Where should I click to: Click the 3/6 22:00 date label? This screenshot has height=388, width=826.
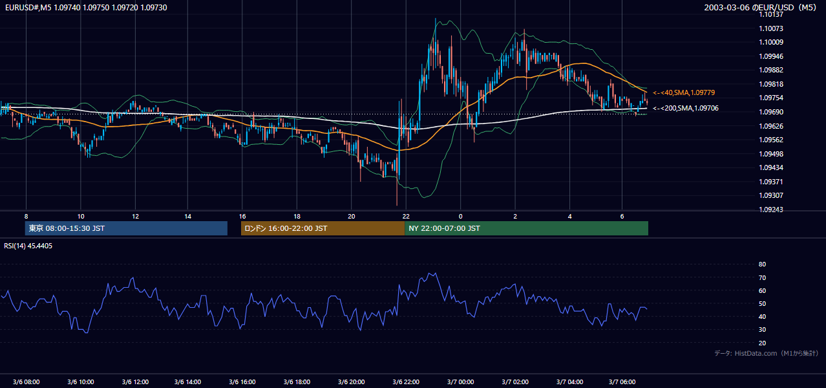pos(406,382)
